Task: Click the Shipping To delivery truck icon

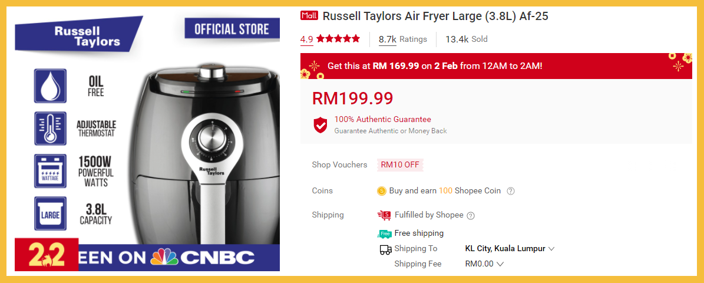Action: click(x=386, y=249)
